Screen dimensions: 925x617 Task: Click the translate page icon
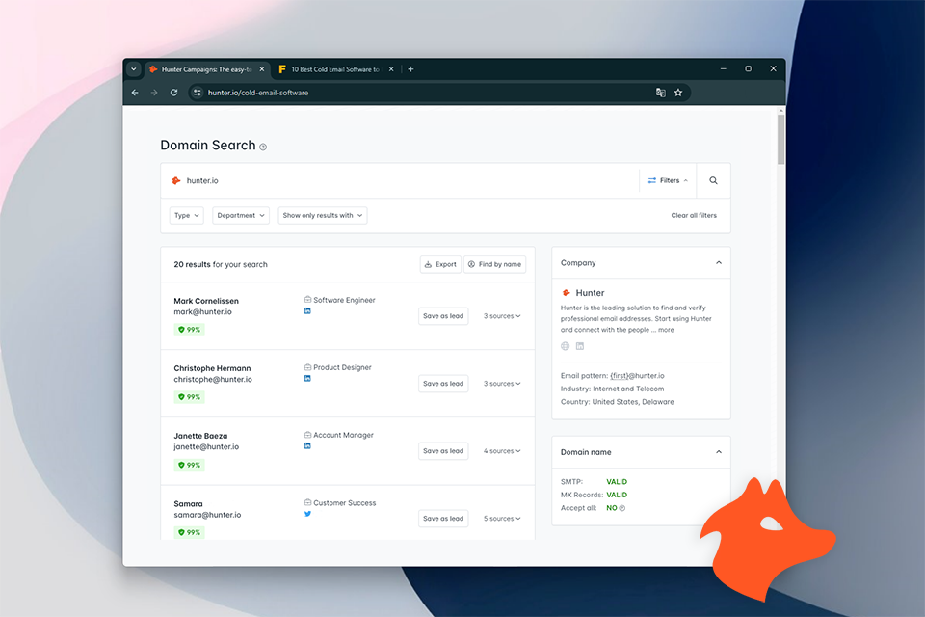click(x=661, y=93)
